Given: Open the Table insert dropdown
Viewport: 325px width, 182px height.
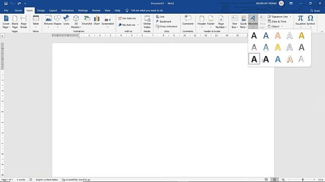Looking at the screenshot, I should pyautogui.click(x=36, y=22).
